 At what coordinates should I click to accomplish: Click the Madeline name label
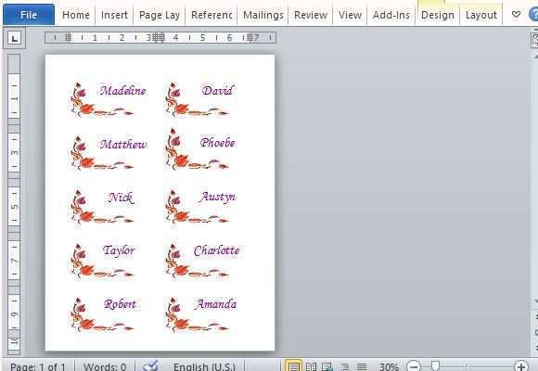click(122, 91)
